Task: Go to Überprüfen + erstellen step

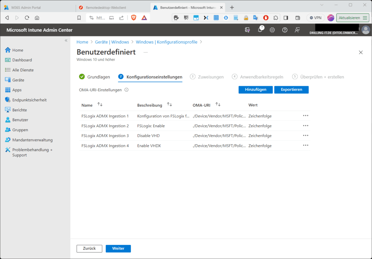Action: 318,77
